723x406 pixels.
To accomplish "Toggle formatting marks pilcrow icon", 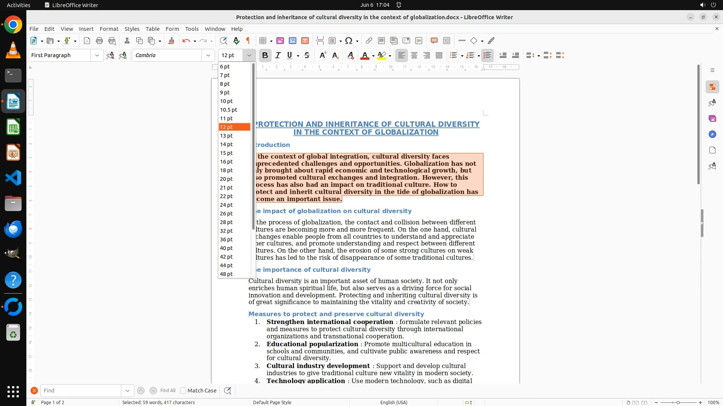I will (x=248, y=41).
